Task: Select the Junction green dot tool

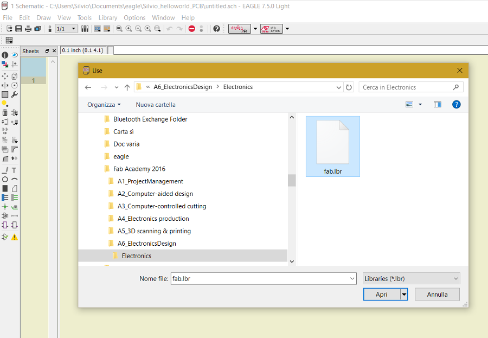Action: 5,207
